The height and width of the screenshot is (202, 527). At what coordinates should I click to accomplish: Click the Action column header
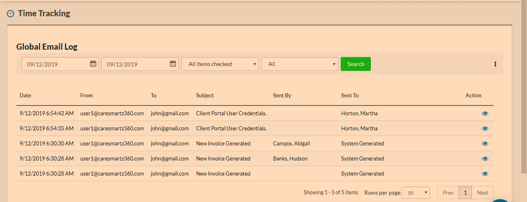pyautogui.click(x=474, y=95)
